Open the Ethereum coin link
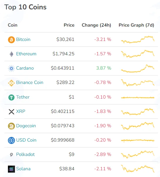Image resolution: width=160 pixels, height=177 pixels. (x=26, y=54)
